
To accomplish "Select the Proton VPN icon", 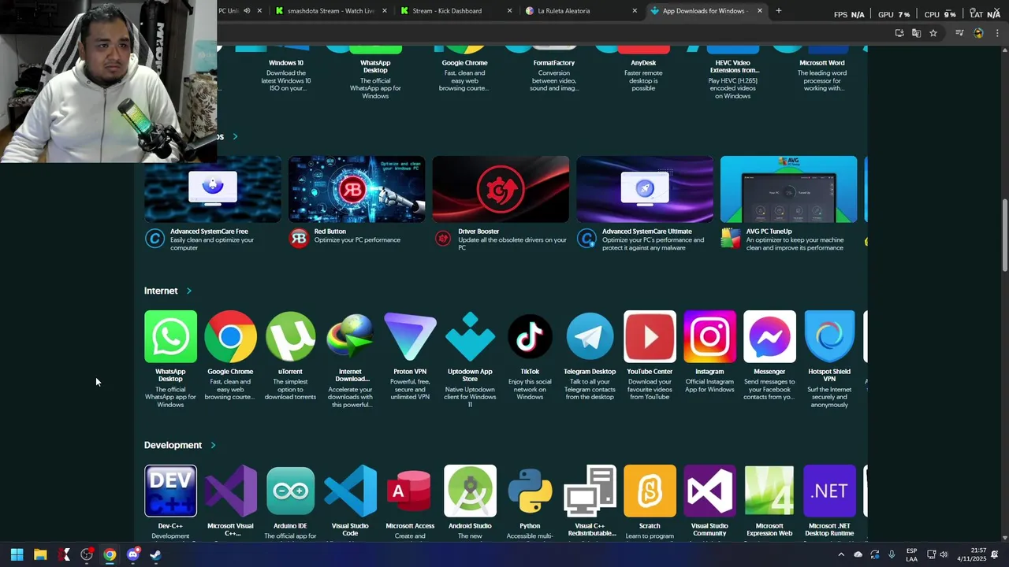I will [x=410, y=336].
